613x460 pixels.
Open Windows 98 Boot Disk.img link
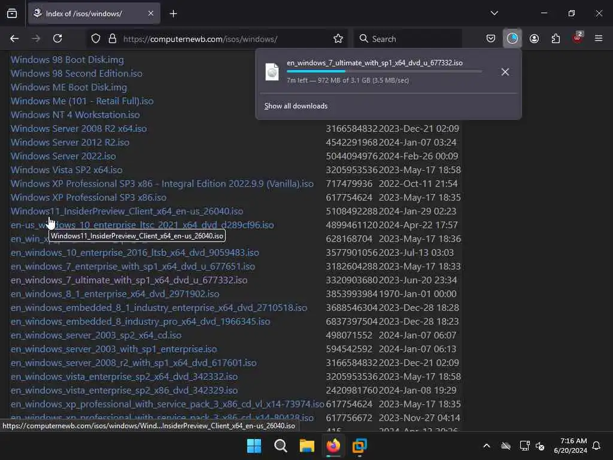click(x=67, y=60)
